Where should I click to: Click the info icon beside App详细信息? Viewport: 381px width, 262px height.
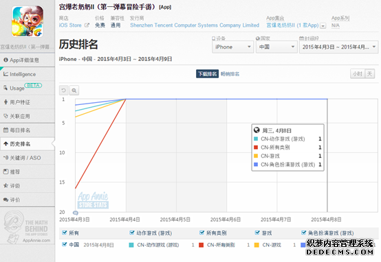[6, 60]
